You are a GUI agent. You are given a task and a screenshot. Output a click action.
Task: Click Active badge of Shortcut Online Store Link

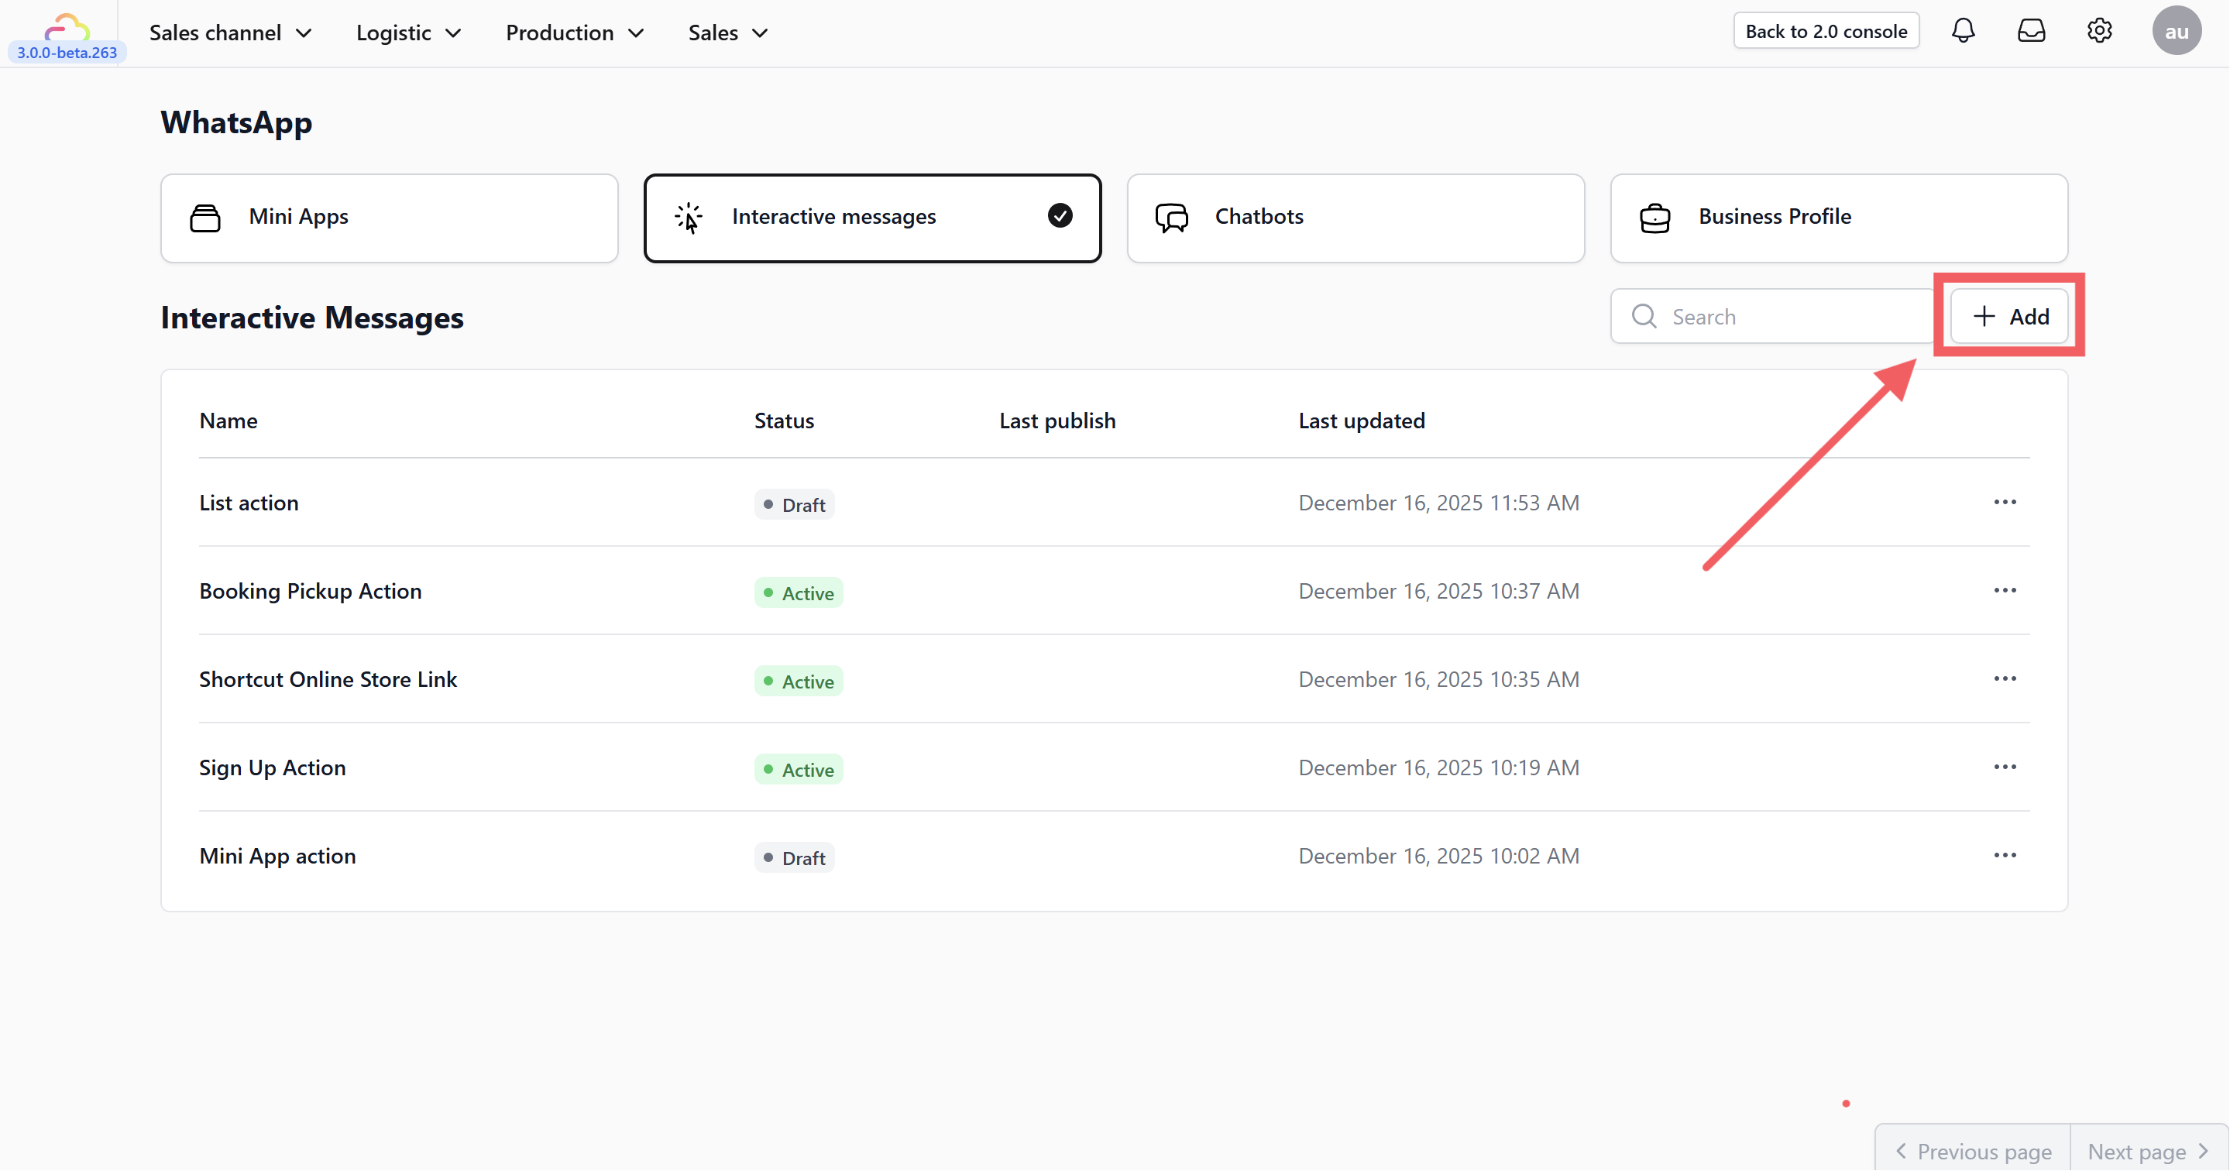(x=798, y=681)
